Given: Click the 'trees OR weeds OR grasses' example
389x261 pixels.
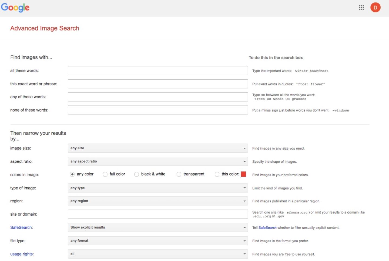Looking at the screenshot, I should click(x=280, y=99).
